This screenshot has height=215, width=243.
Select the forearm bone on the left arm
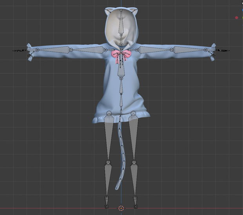53,50
